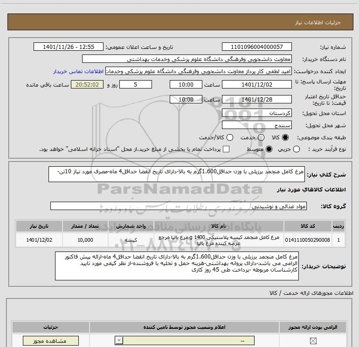
Task: Click the اطلاعات کالاهای مورد نیاز heading
Action: point(311,190)
